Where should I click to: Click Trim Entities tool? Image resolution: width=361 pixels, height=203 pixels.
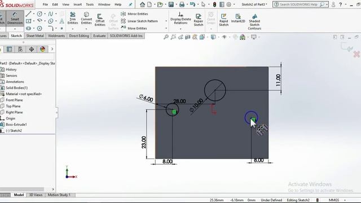click(73, 18)
